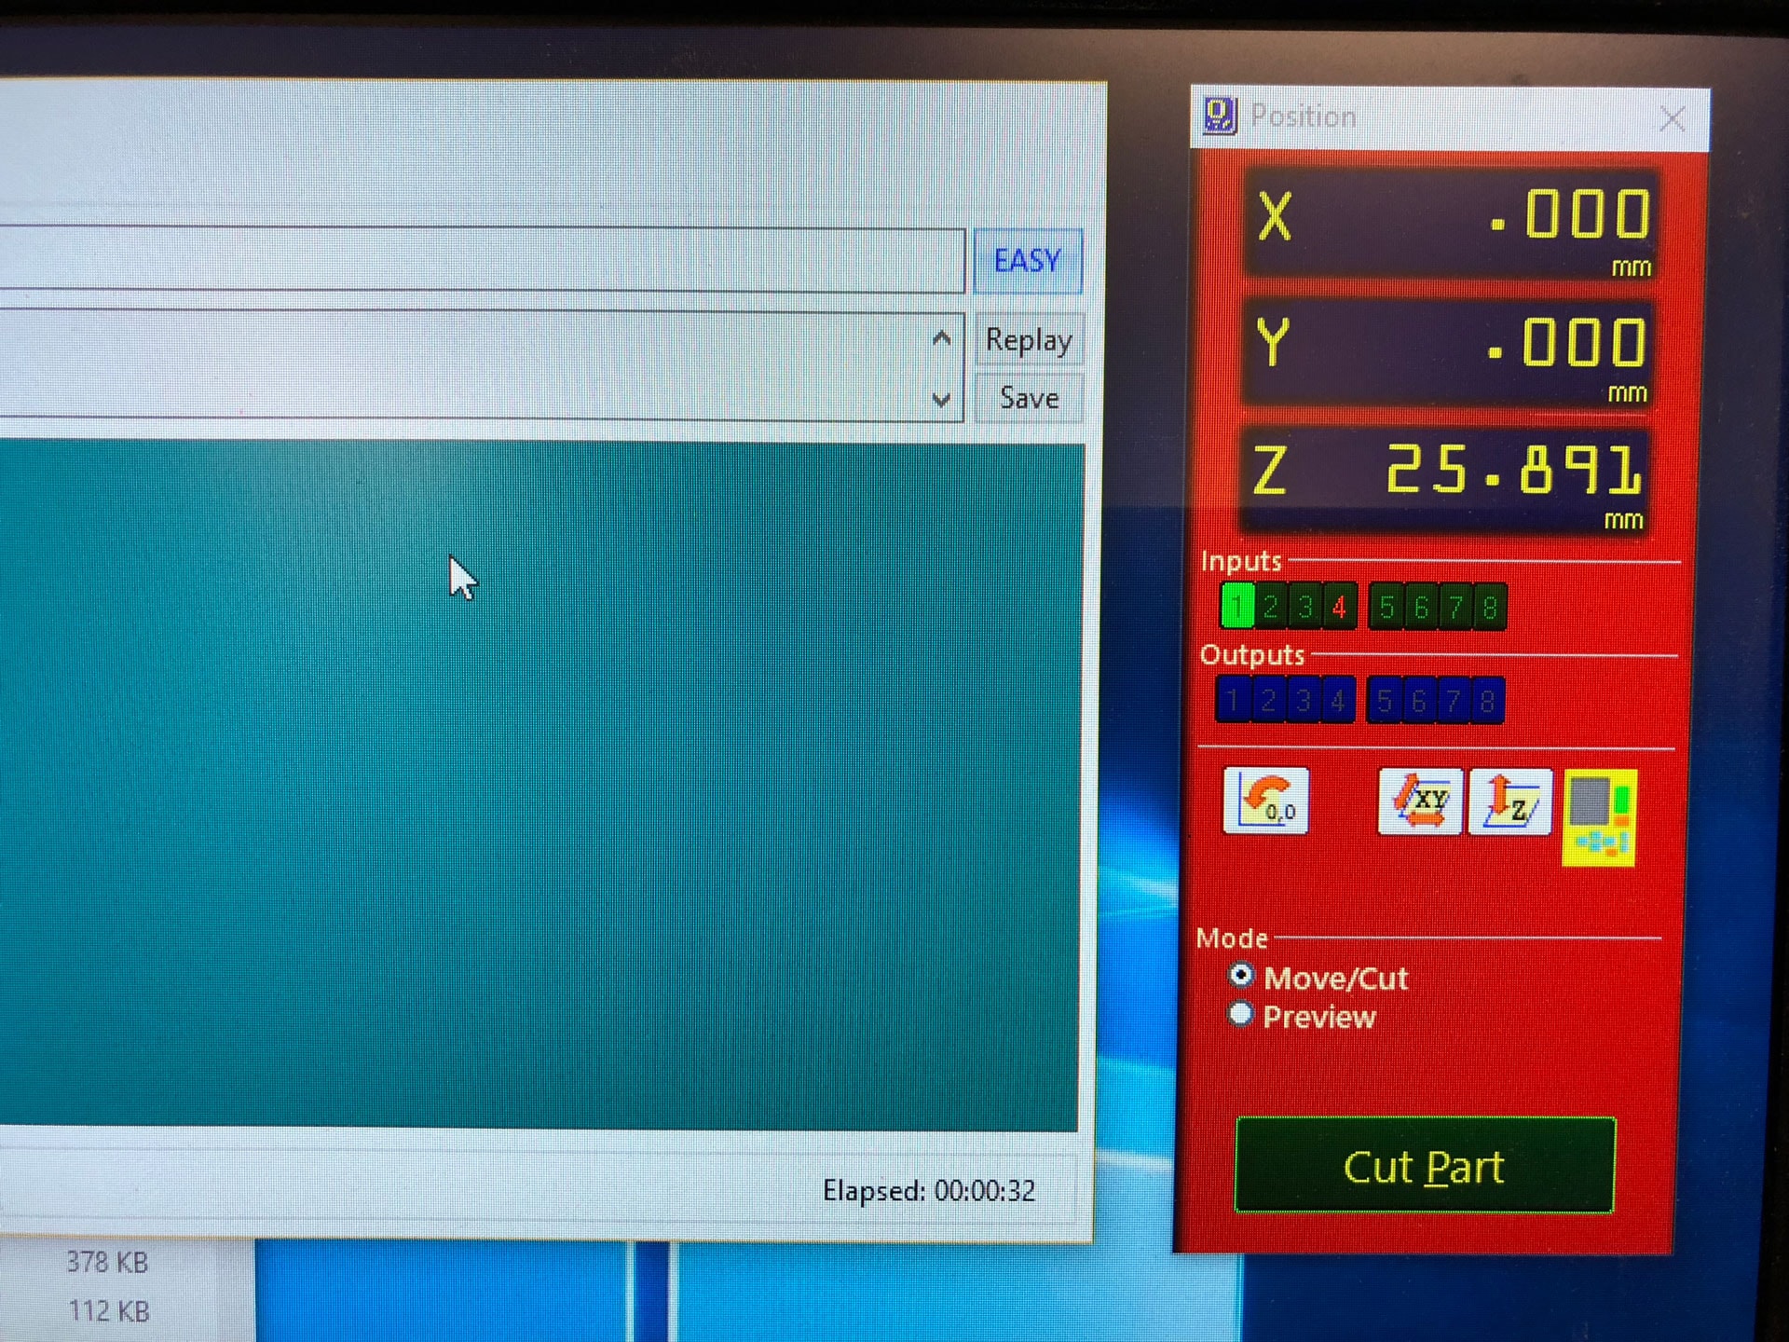Toggle Output 1 switch
Image resolution: width=1789 pixels, height=1342 pixels.
[1233, 700]
